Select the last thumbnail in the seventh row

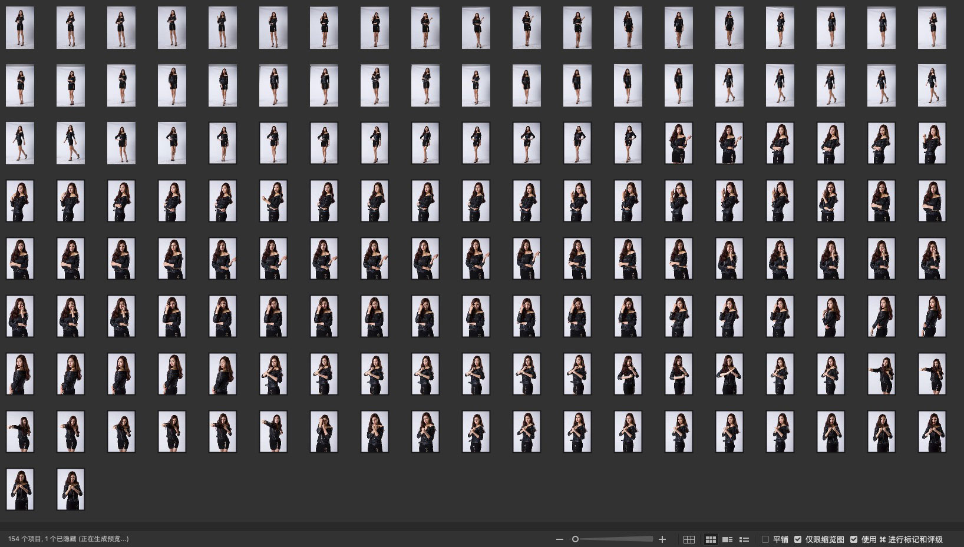(932, 374)
